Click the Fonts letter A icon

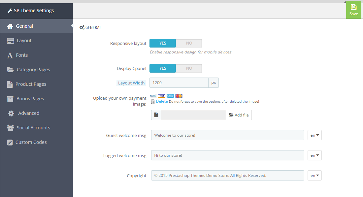point(10,55)
